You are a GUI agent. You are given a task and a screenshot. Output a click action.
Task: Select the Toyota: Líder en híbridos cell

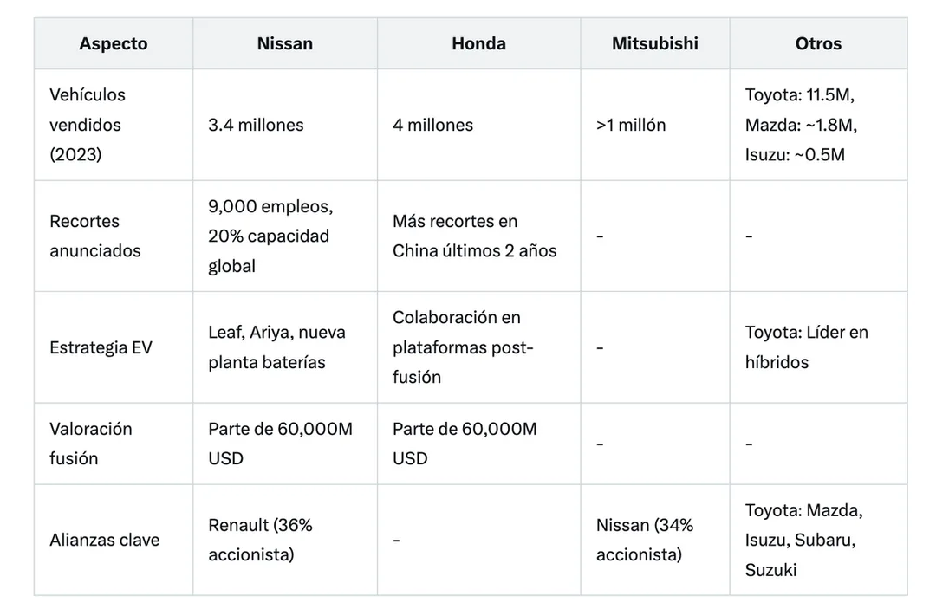point(818,347)
